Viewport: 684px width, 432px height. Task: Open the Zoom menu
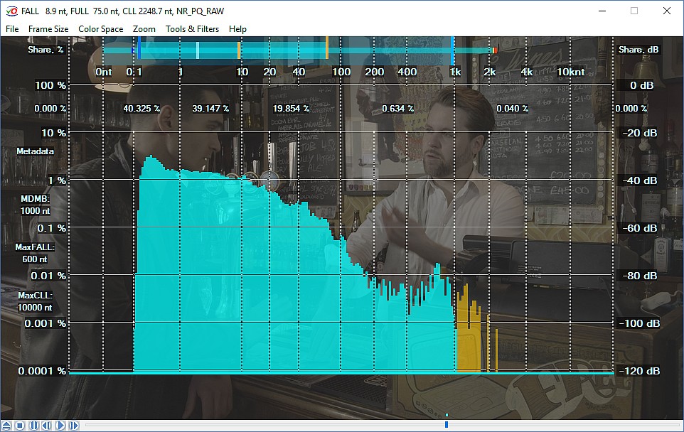[x=144, y=29]
